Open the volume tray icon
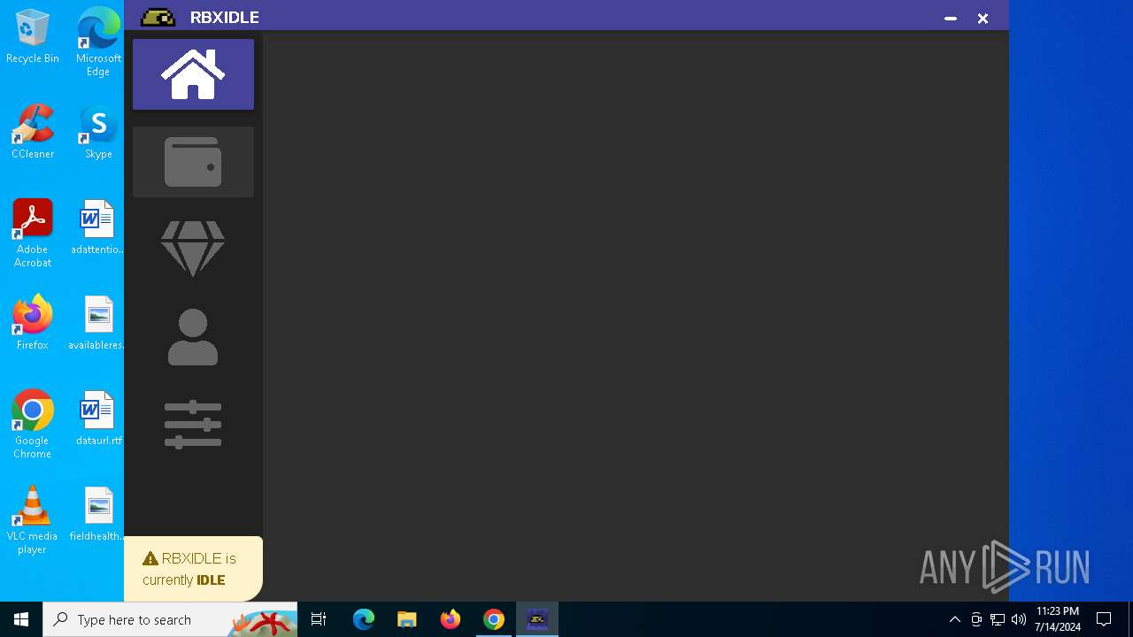Viewport: 1133px width, 637px height. 1019,619
